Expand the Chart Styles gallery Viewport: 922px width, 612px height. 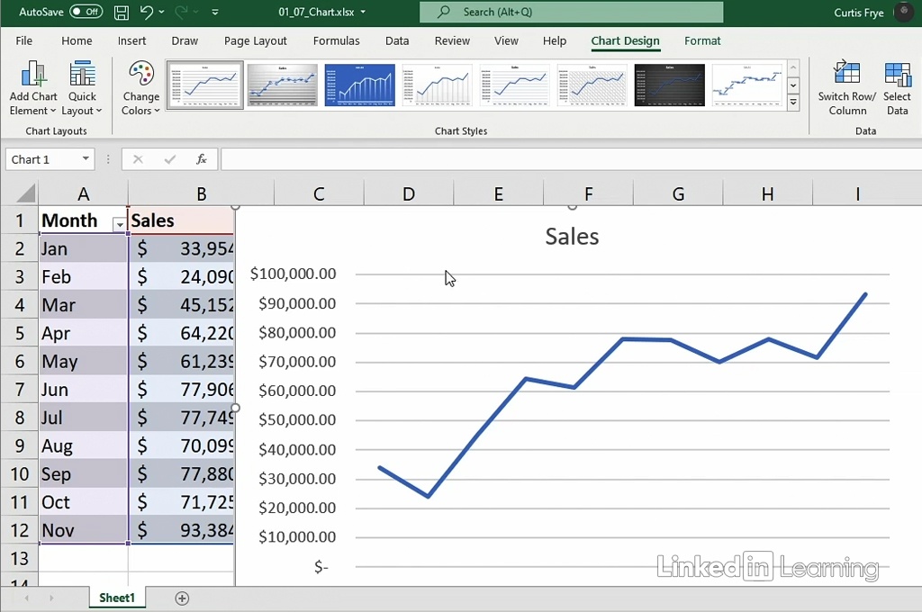(x=793, y=103)
